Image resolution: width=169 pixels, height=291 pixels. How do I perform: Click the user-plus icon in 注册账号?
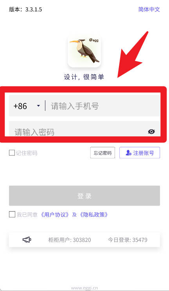pyautogui.click(x=128, y=153)
